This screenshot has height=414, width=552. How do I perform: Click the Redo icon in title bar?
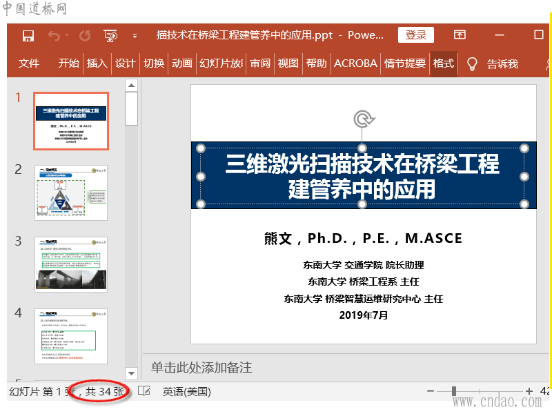coord(85,36)
